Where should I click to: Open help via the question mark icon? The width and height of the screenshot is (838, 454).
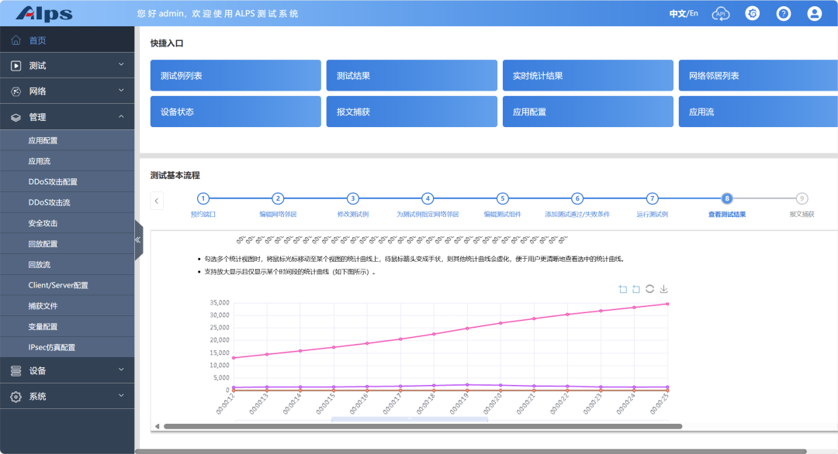tap(784, 13)
